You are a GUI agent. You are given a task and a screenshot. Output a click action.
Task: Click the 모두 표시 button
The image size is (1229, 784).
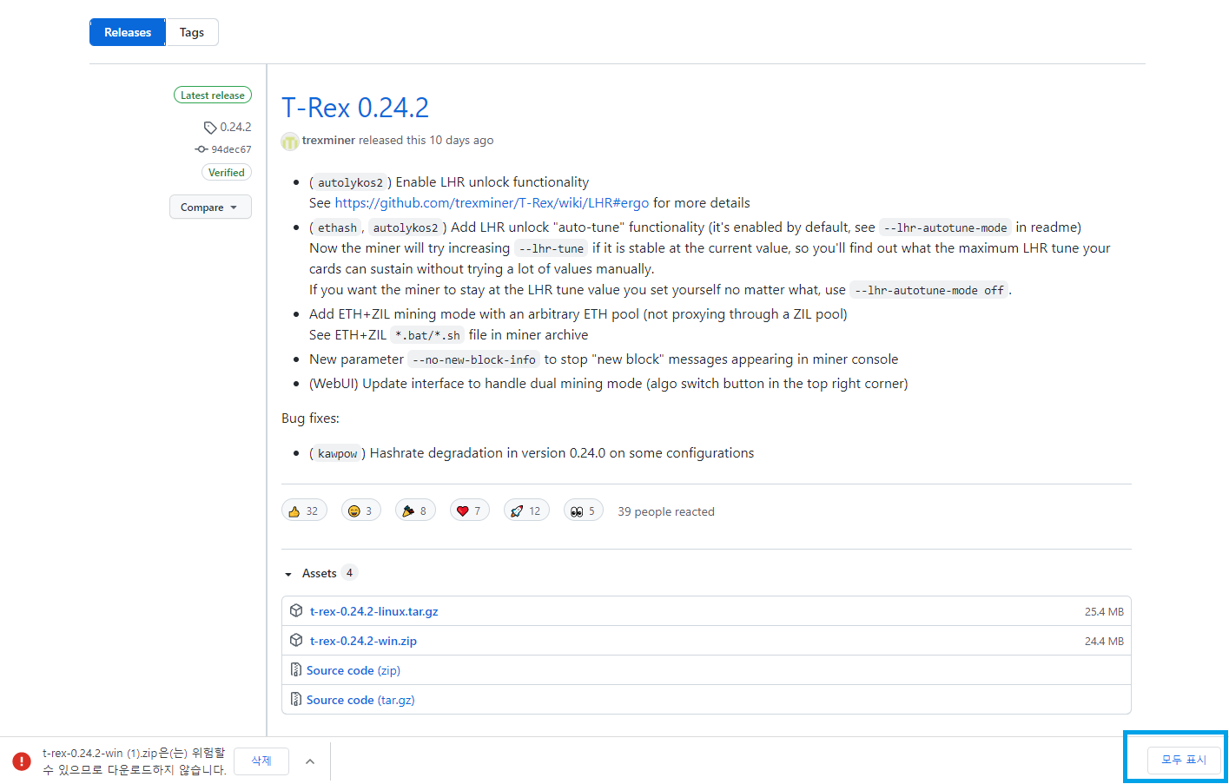[1185, 760]
